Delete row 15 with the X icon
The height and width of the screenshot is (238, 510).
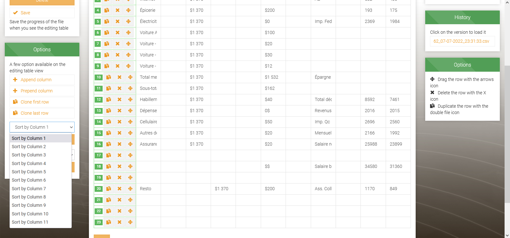pyautogui.click(x=120, y=133)
